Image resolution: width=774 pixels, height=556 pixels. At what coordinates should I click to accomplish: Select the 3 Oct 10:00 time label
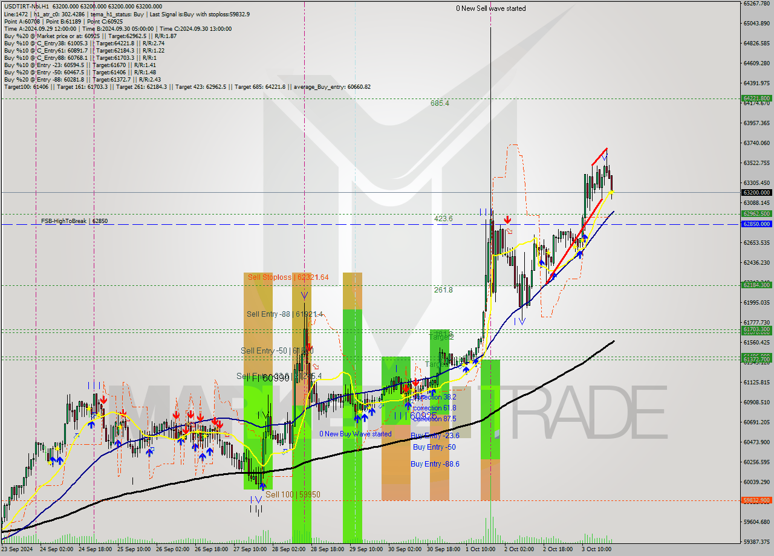[597, 549]
